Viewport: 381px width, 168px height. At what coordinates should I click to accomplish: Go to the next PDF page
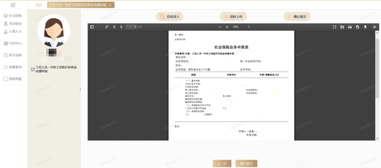[x=121, y=27]
